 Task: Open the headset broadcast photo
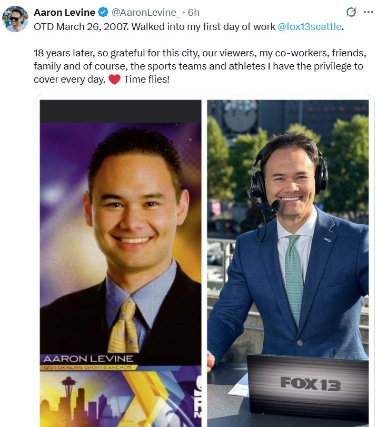[288, 263]
